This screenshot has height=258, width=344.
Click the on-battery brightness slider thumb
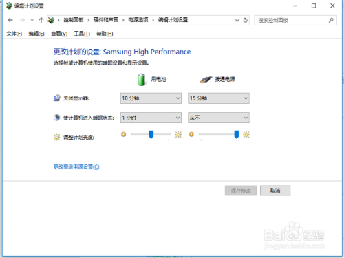click(x=151, y=134)
